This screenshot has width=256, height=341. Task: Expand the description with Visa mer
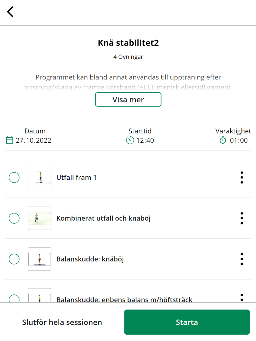tap(128, 99)
